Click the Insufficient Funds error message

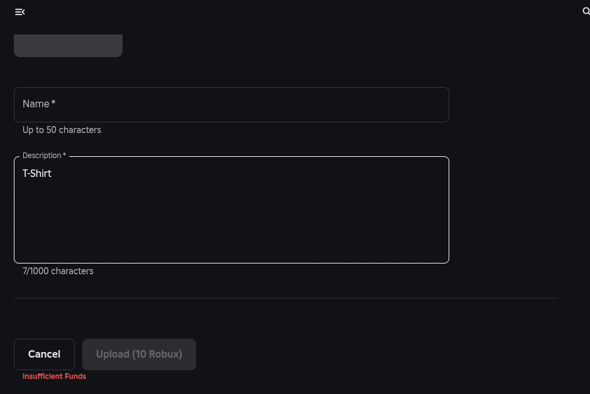54,376
